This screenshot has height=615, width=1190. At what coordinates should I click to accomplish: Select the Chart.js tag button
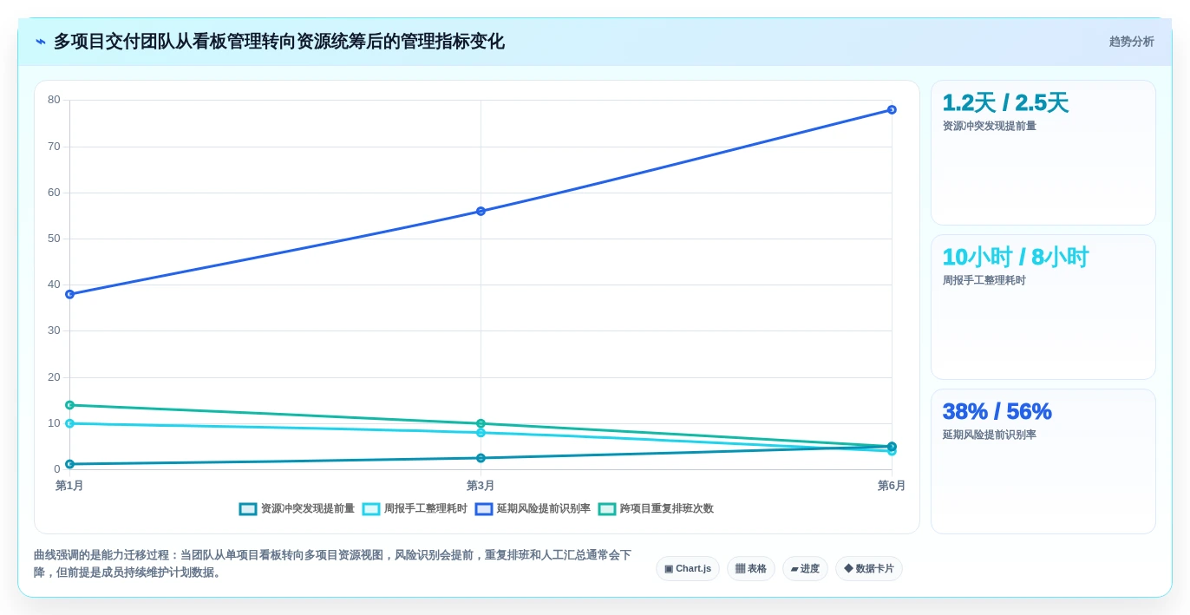click(x=688, y=569)
